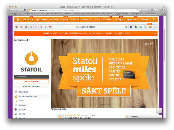The width and height of the screenshot is (174, 130).
Task: Mute the banner with the speaker icon
Action: click(x=147, y=44)
